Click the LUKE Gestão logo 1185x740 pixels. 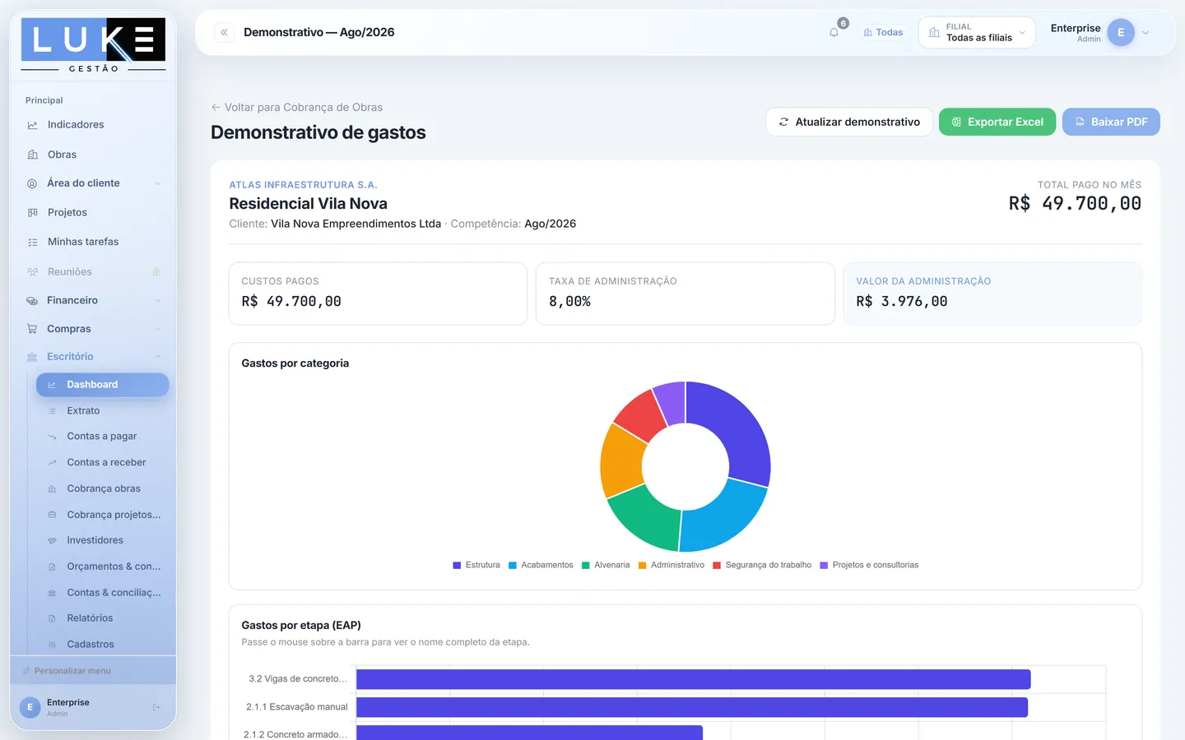tap(93, 45)
